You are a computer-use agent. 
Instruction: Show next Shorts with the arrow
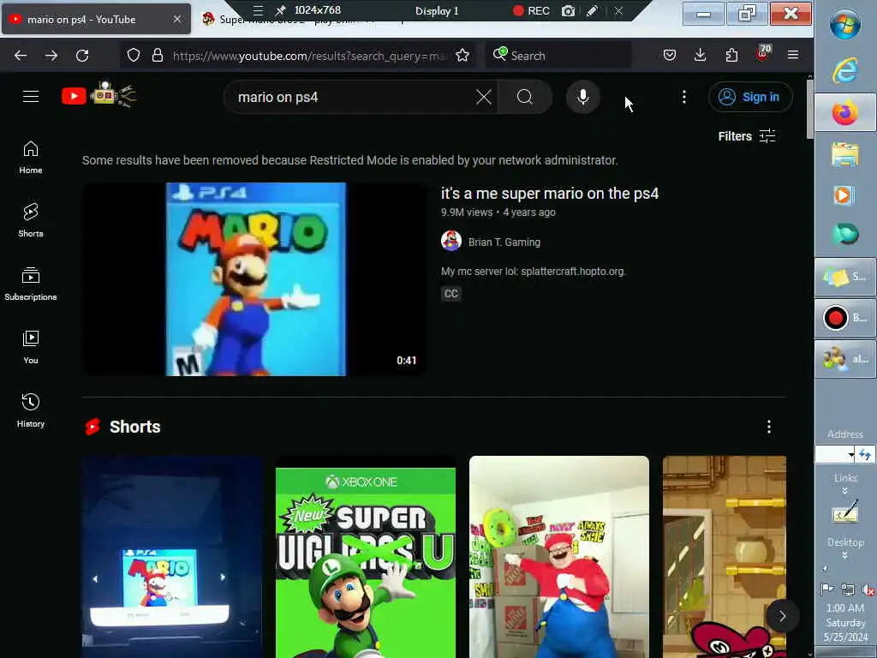pos(782,616)
